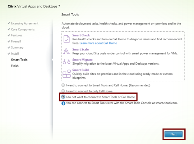
Task: Go to the Firewall step
Action: [x=16, y=41]
